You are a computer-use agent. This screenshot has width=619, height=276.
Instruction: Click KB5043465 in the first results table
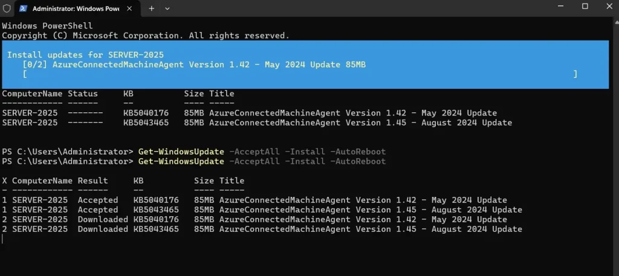146,123
